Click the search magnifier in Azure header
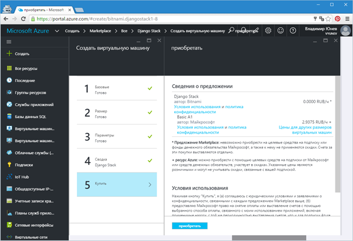 click(231, 30)
